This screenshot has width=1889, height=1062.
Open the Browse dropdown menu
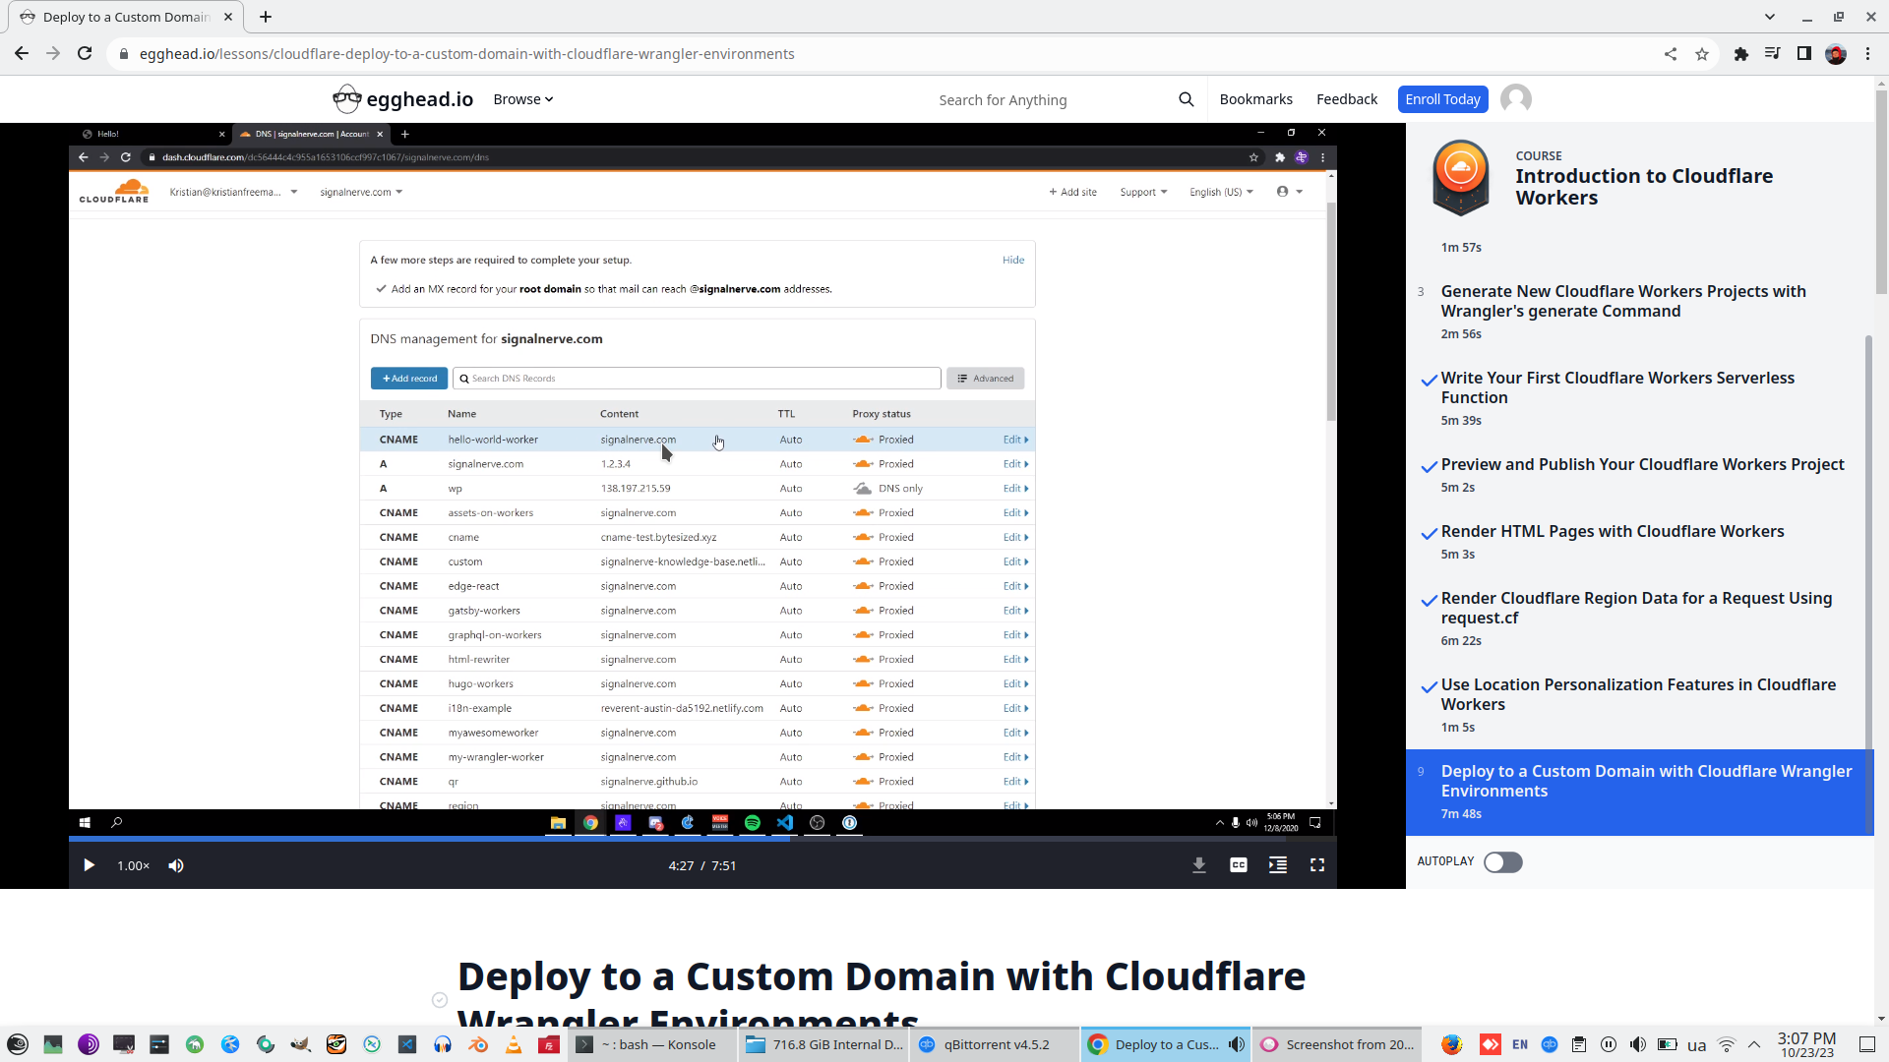[x=522, y=99]
